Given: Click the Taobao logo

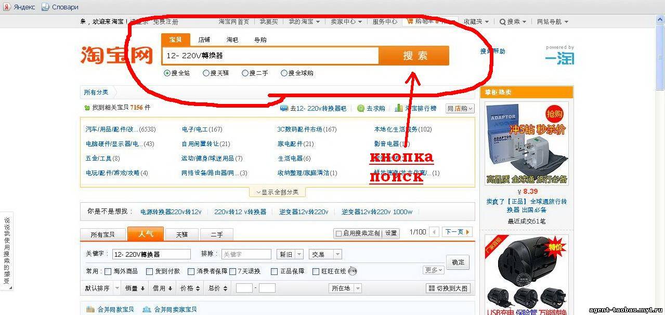Looking at the screenshot, I should coord(116,55).
